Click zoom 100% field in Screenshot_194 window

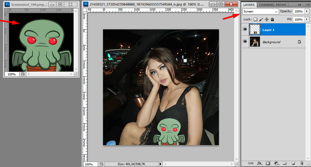tap(12, 74)
